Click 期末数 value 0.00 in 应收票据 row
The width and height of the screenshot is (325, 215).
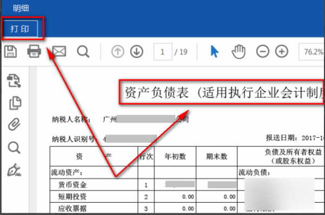(x=230, y=209)
